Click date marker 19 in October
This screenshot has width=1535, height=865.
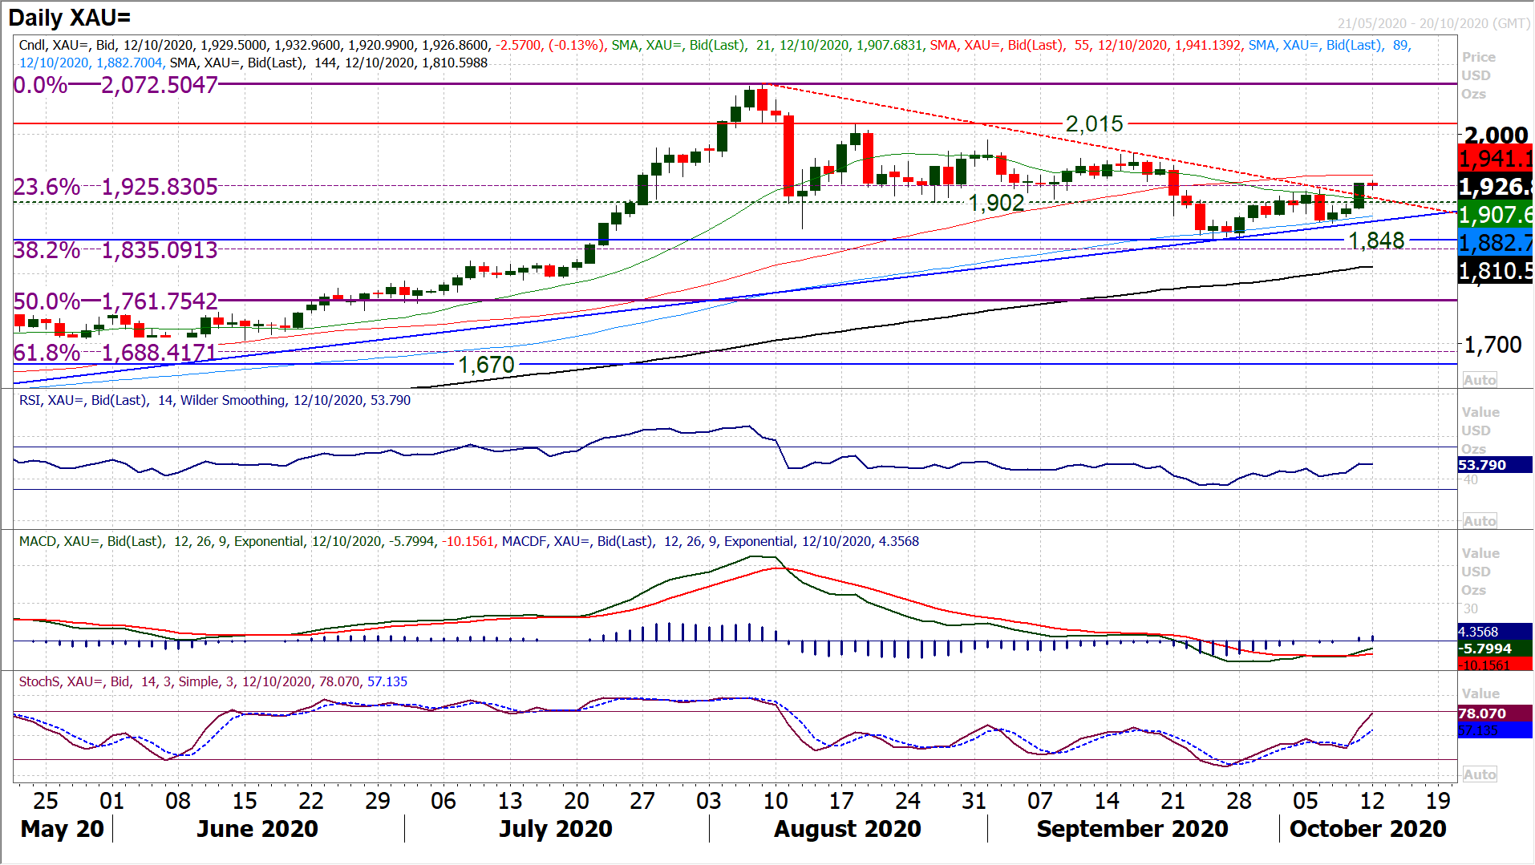1439,801
